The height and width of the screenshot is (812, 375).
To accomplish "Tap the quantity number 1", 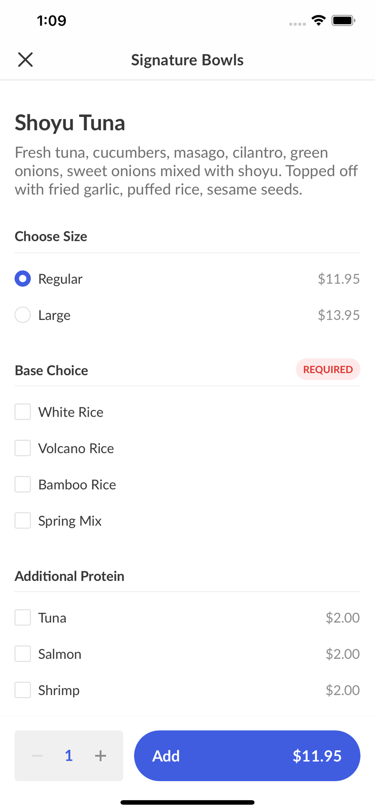I will [x=69, y=756].
